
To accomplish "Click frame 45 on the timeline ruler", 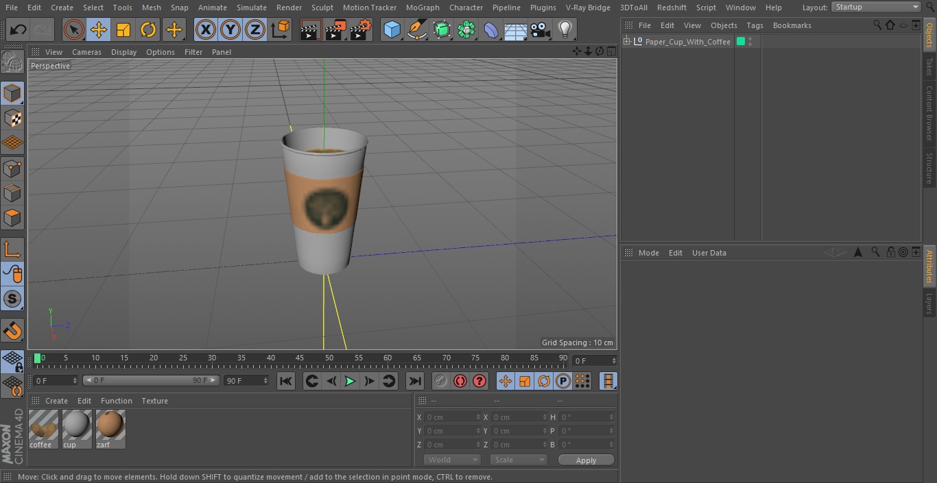I will click(x=300, y=358).
